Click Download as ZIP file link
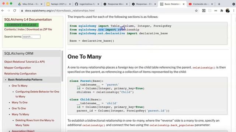Viewport: 236px width, 132px height. pyautogui.click(x=39, y=29)
